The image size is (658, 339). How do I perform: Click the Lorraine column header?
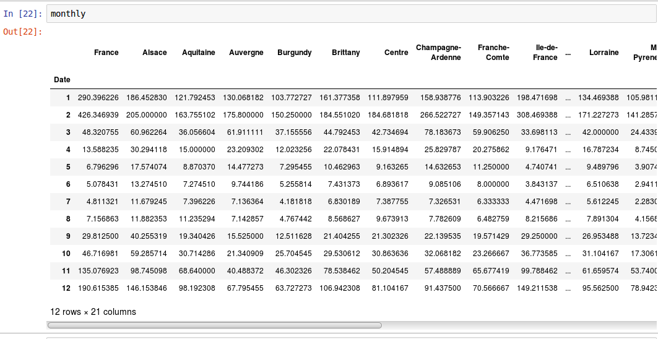click(x=604, y=53)
